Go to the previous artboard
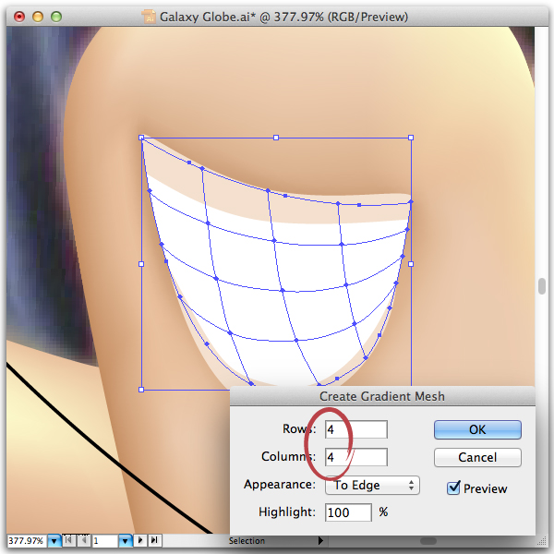Screen dimensions: 554x554 (84, 540)
